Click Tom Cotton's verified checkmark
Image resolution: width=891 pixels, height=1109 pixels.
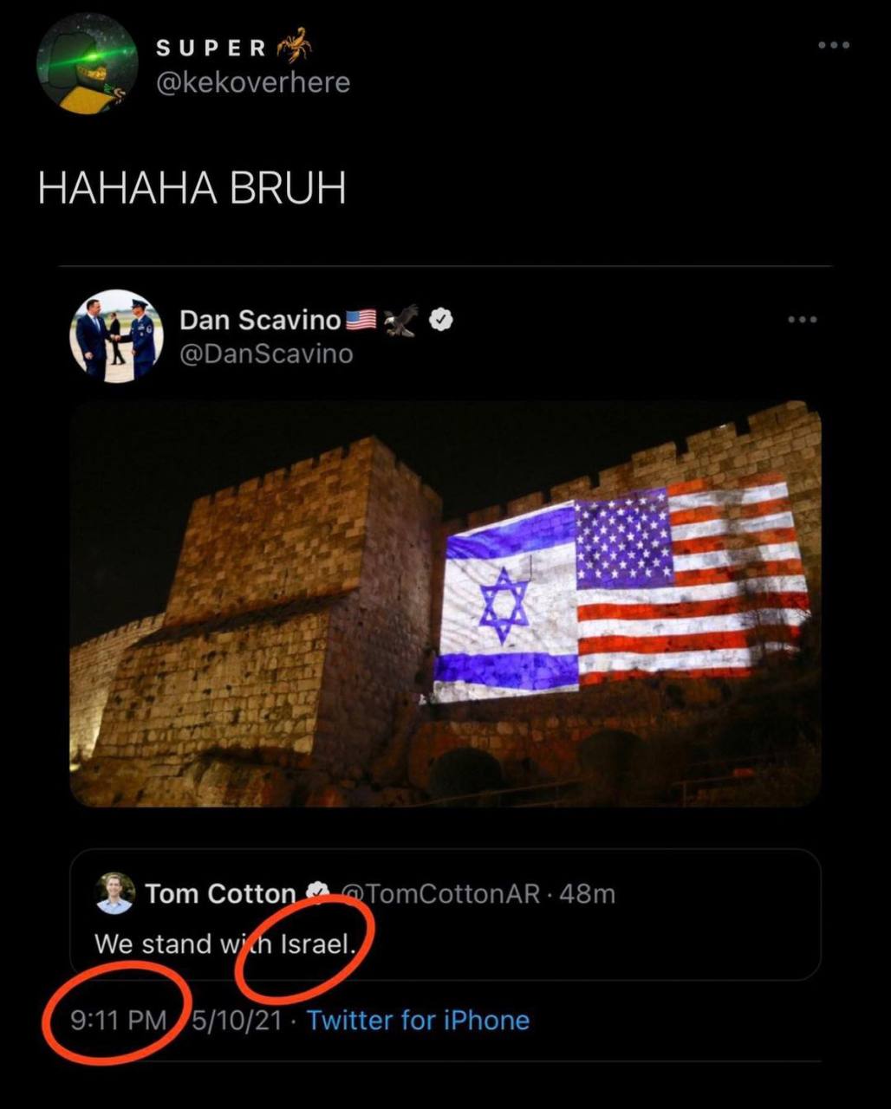coord(317,892)
